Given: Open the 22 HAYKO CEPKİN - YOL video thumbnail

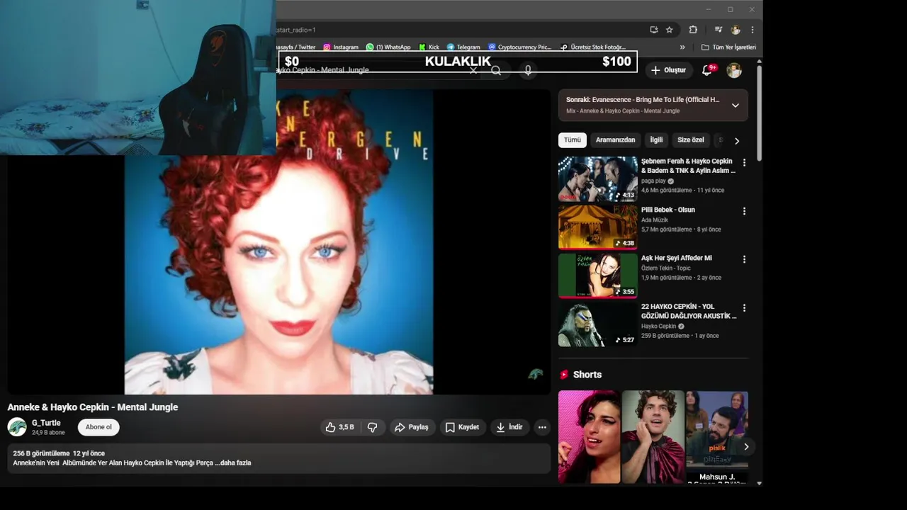Looking at the screenshot, I should (x=598, y=324).
